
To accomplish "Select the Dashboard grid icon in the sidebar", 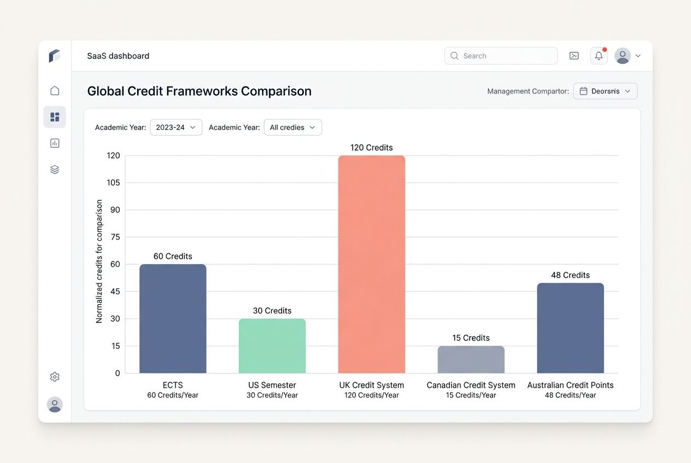I will pyautogui.click(x=54, y=116).
